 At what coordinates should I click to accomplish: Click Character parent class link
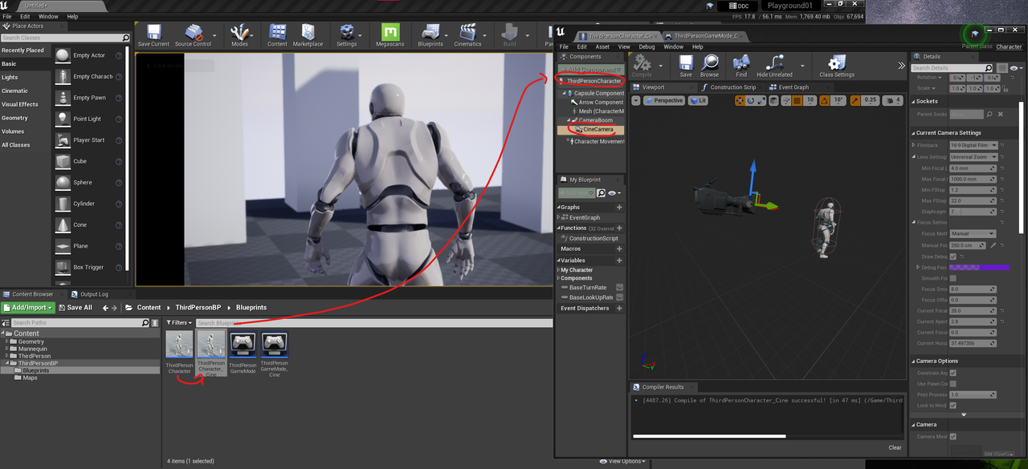point(1010,46)
